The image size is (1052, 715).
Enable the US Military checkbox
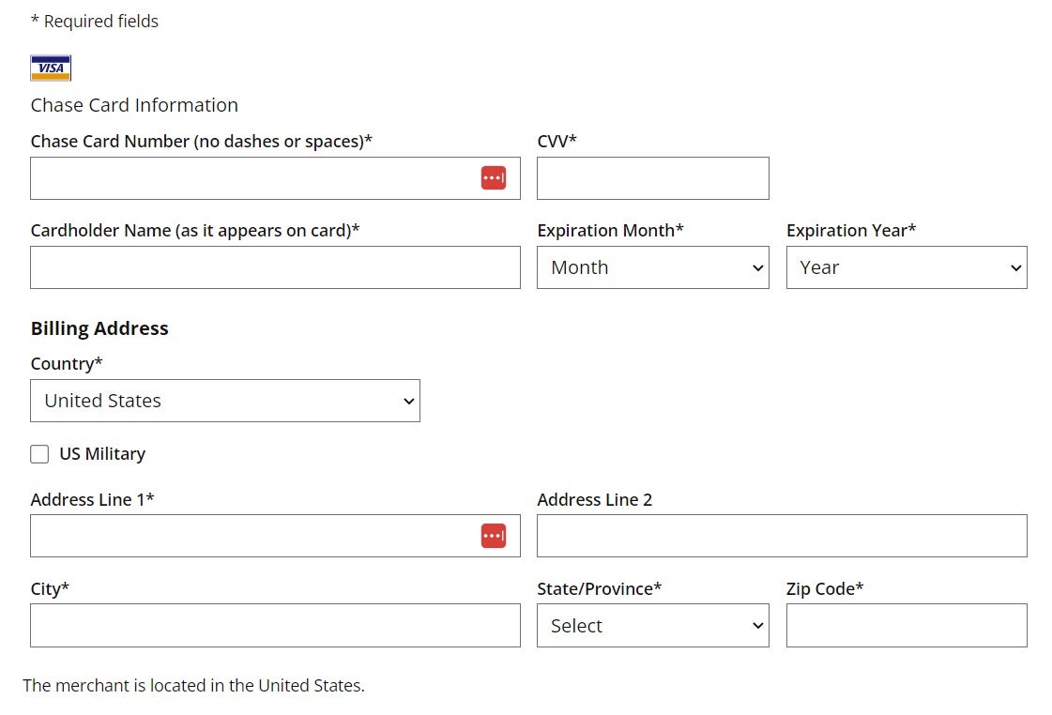[39, 454]
